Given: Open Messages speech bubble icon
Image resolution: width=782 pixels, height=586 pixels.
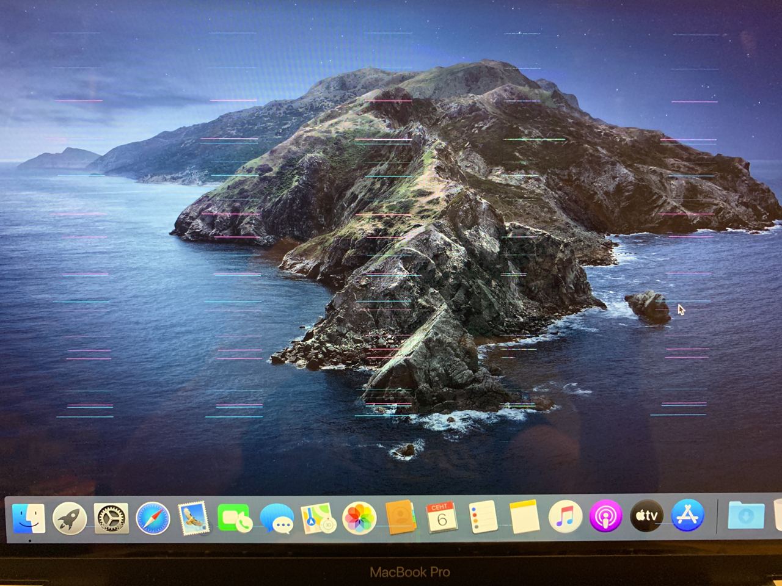Looking at the screenshot, I should click(x=277, y=519).
